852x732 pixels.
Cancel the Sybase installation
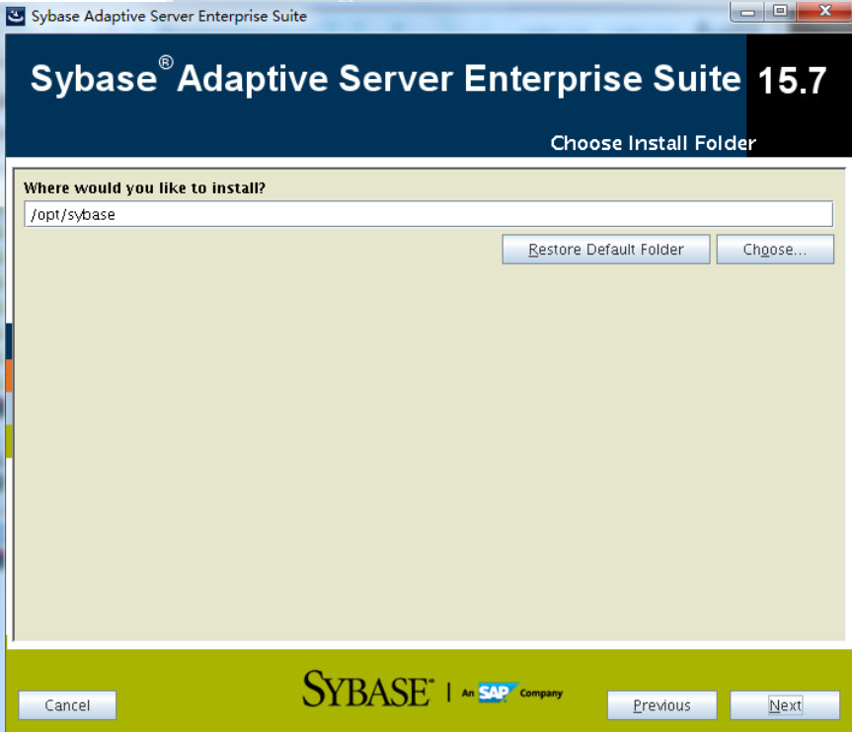click(67, 705)
